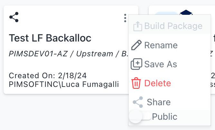The image size is (215, 130).
Task: Select the Build Package menu entry
Action: coord(173,26)
